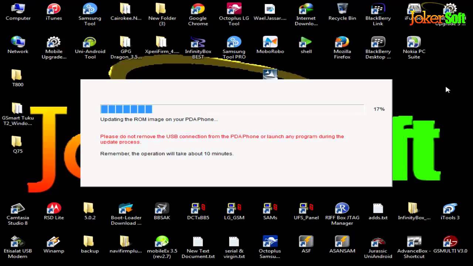Screen dimensions: 473x266
Task: Launch RSD Lite
Action: point(54,211)
